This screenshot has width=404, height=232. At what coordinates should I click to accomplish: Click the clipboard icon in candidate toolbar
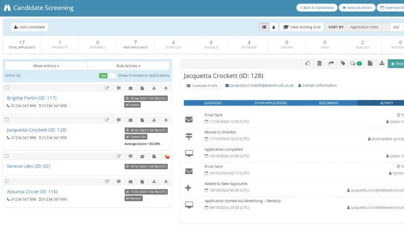point(319,64)
